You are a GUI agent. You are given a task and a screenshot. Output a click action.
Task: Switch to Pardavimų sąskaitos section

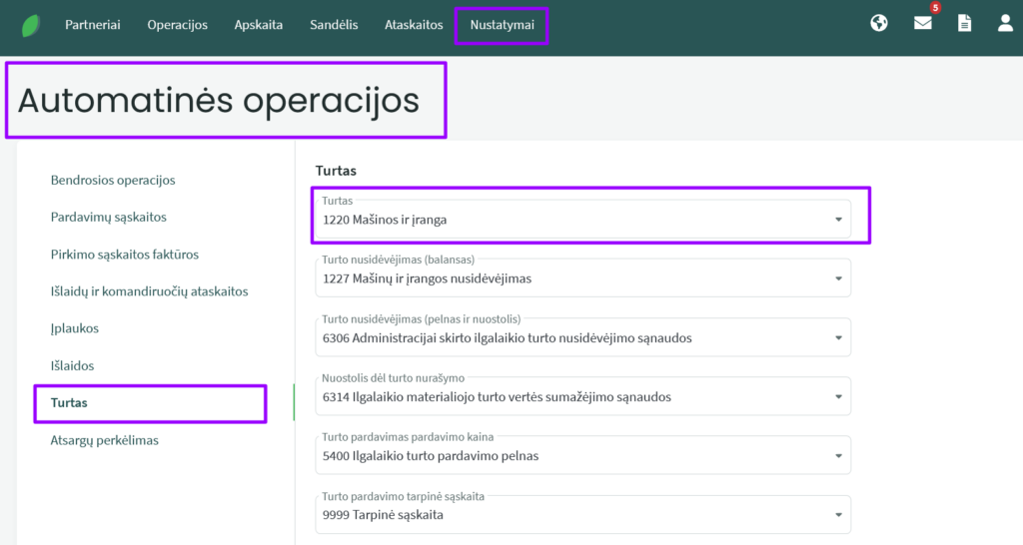(108, 217)
